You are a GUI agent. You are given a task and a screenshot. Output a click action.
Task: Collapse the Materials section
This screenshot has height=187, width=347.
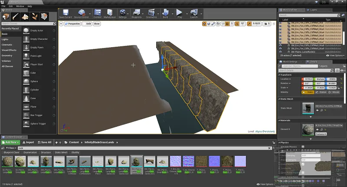pyautogui.click(x=279, y=120)
